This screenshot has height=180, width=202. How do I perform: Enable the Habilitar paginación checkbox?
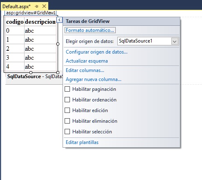point(67,89)
